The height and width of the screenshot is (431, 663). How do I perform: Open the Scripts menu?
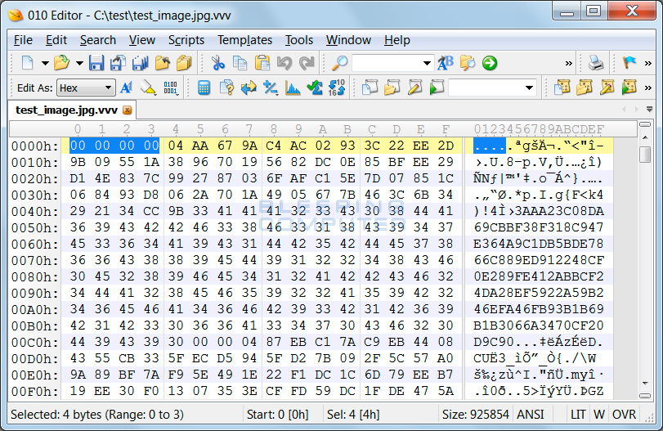coord(186,40)
